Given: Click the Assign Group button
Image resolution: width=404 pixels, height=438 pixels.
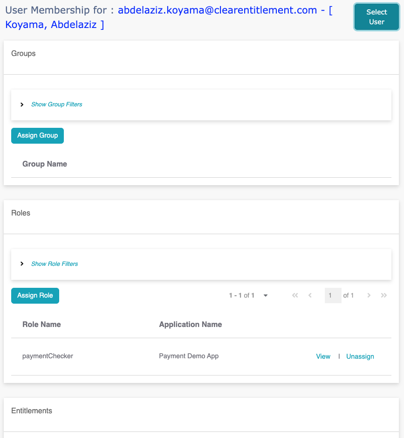Looking at the screenshot, I should [37, 135].
